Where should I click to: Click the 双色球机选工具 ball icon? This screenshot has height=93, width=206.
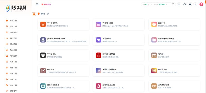click(x=98, y=86)
